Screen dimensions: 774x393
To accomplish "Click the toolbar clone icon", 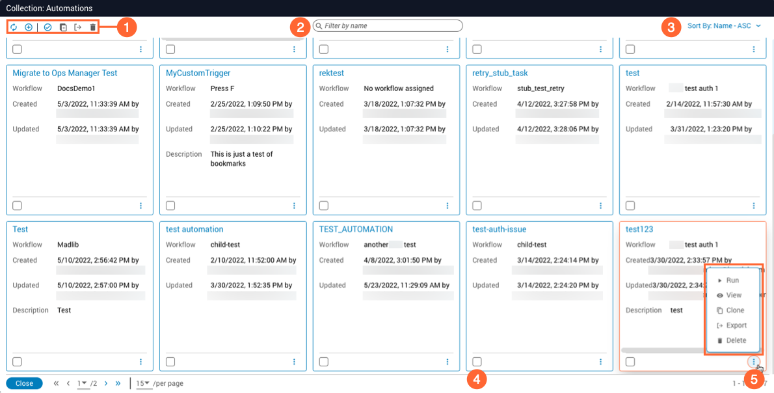I will (x=63, y=27).
